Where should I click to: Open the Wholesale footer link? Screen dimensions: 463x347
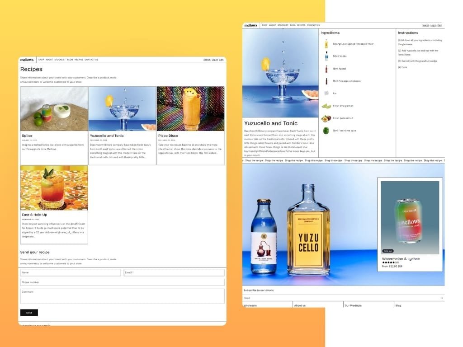(x=250, y=305)
